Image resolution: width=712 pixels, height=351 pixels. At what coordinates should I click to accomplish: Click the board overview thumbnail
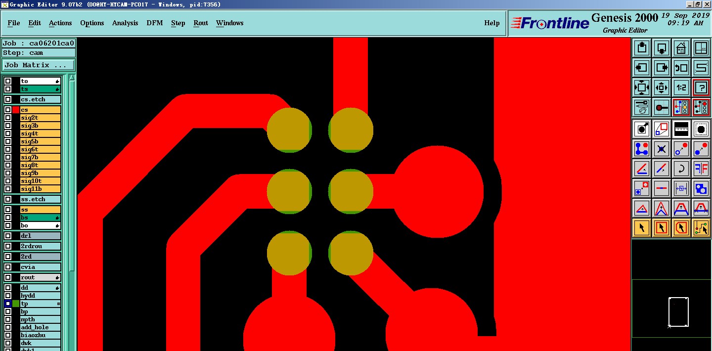coord(672,308)
